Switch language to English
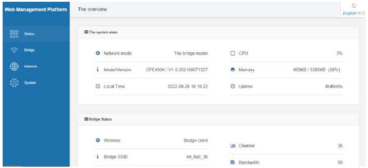This screenshot has height=168, width=368. coord(350,13)
